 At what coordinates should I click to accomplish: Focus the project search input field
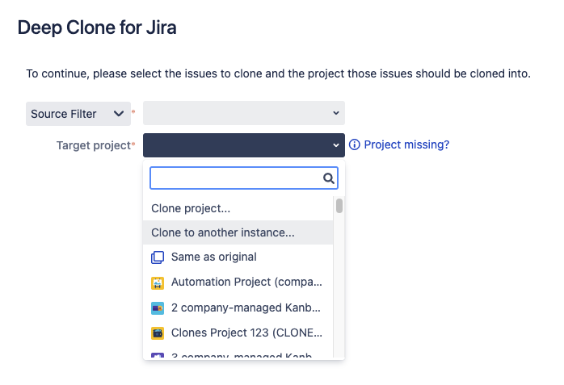tap(235, 178)
